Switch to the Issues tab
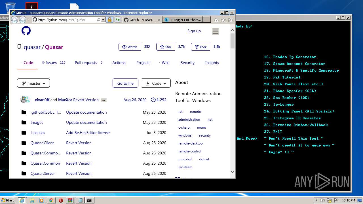The image size is (363, 204). click(54, 63)
